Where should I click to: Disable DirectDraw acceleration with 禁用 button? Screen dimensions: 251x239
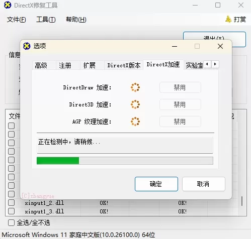point(180,87)
